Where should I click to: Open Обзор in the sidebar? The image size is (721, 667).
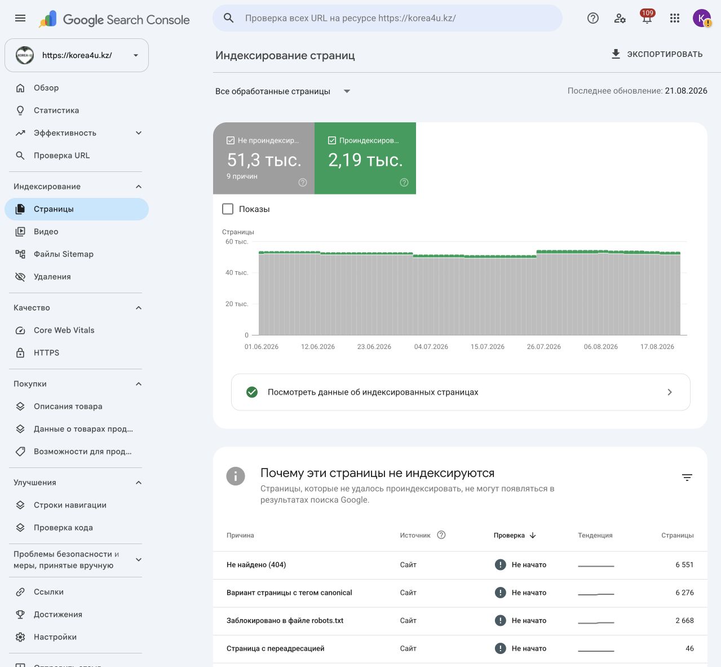[77, 88]
